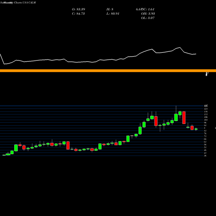Click the 51 price axis label
The width and height of the screenshot is (216, 216).
(205, 147)
